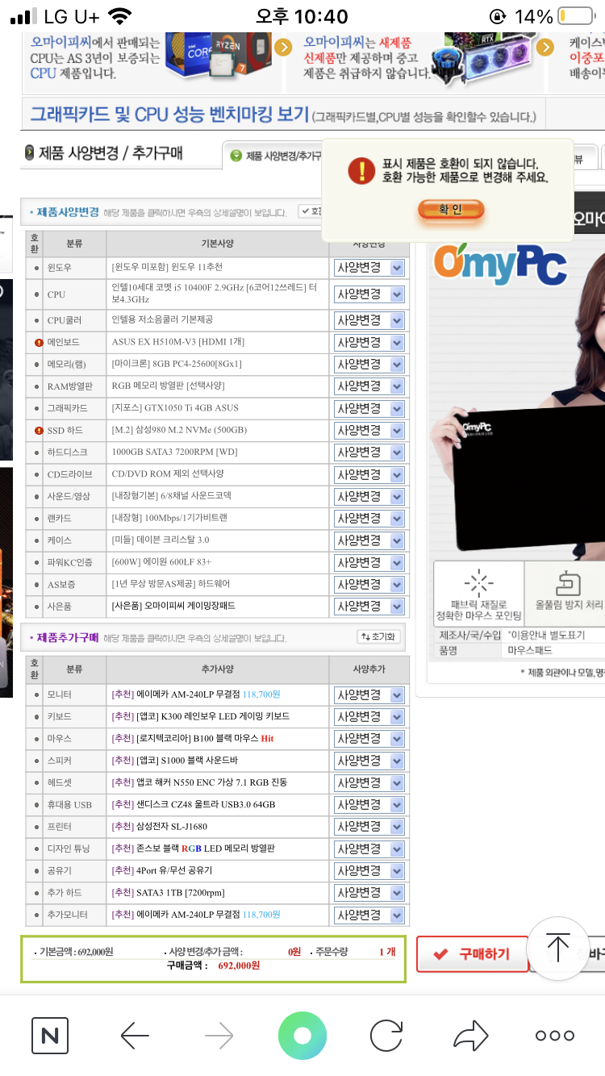Tap the scroll-to-top arrow button

(x=558, y=948)
